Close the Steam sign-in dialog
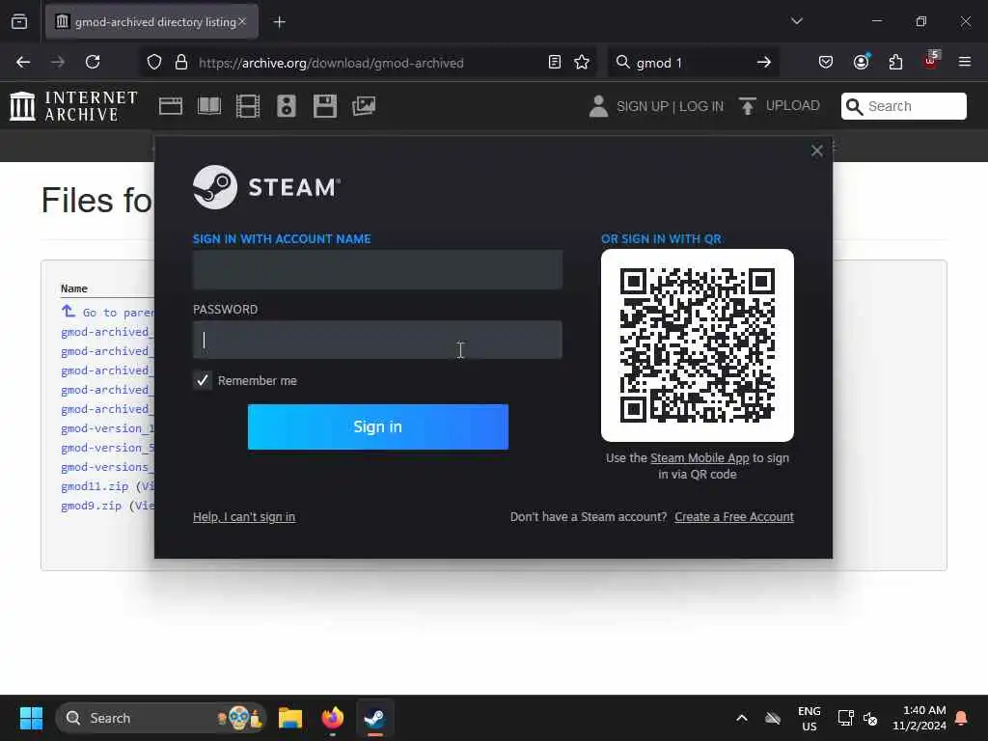Screen dimensions: 988x741 tap(816, 151)
